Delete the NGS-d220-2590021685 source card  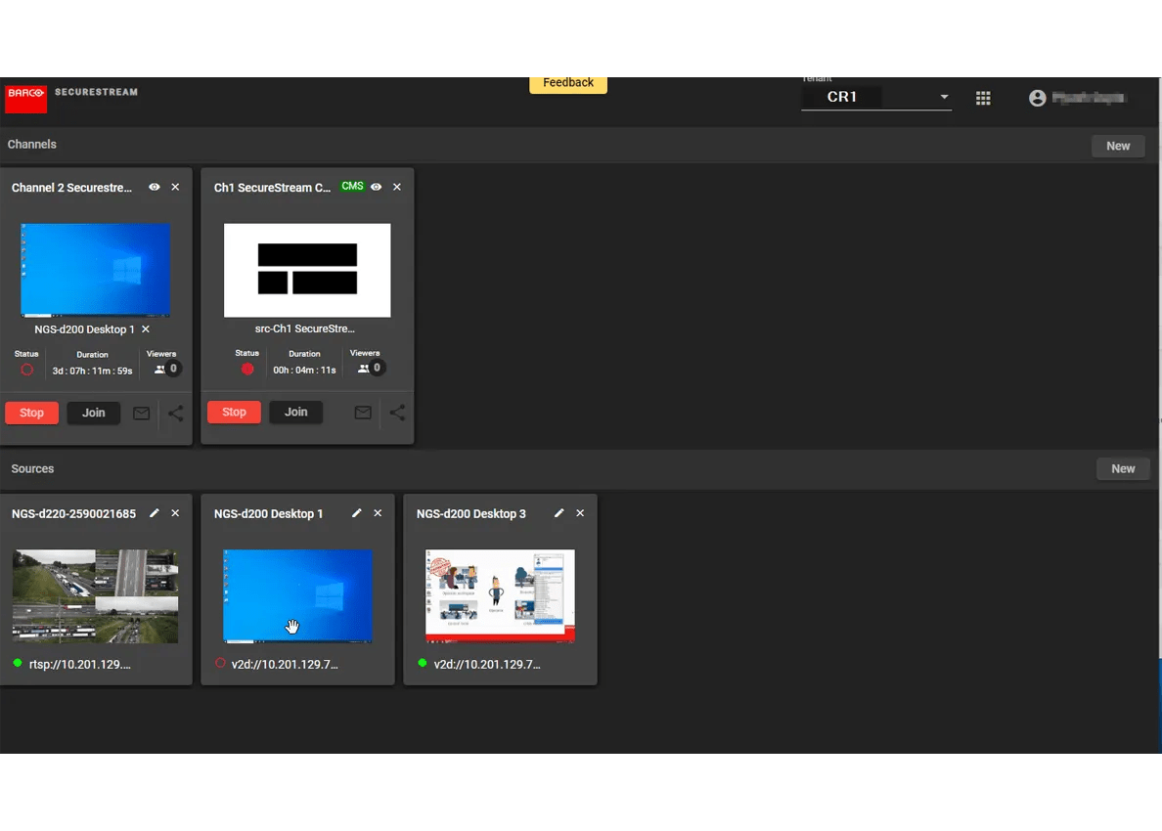coord(176,513)
